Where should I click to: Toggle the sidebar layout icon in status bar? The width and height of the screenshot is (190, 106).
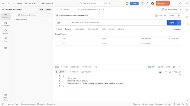[x=3, y=104]
